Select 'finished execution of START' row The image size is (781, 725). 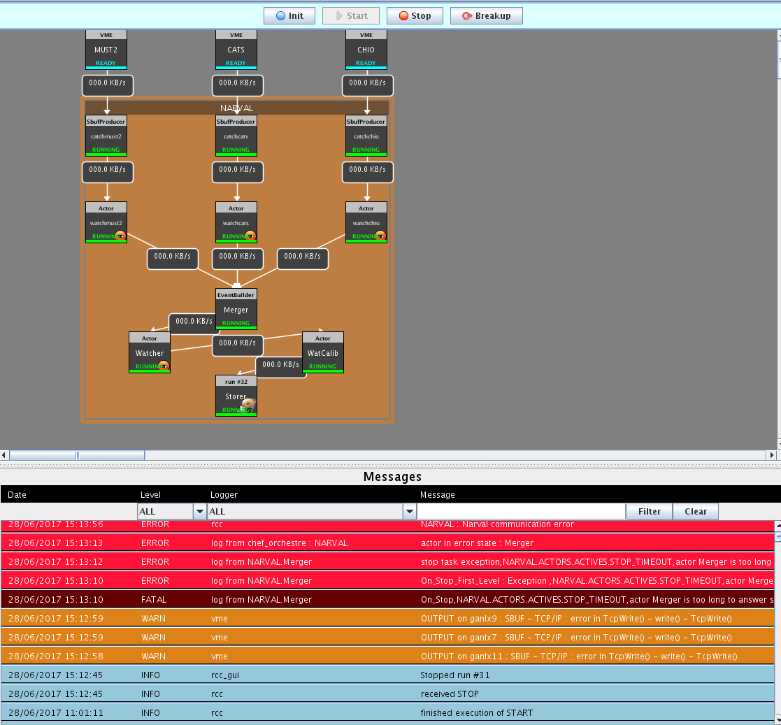pos(387,713)
